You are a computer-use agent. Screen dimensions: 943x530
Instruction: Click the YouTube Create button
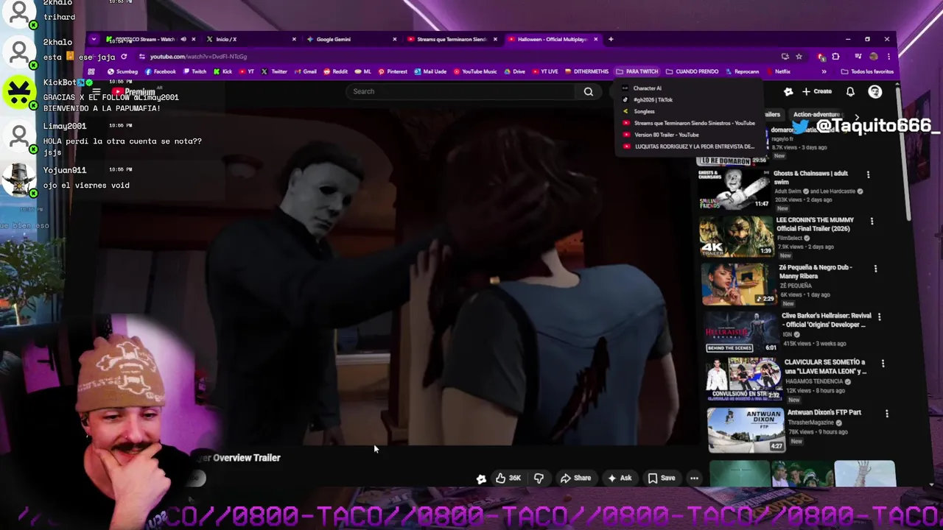[x=817, y=91]
